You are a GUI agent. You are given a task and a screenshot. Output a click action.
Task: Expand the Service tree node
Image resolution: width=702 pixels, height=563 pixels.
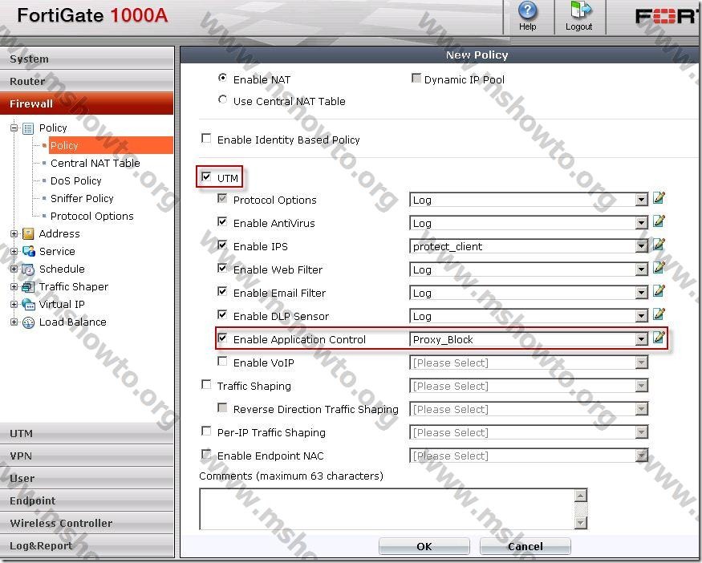14,252
